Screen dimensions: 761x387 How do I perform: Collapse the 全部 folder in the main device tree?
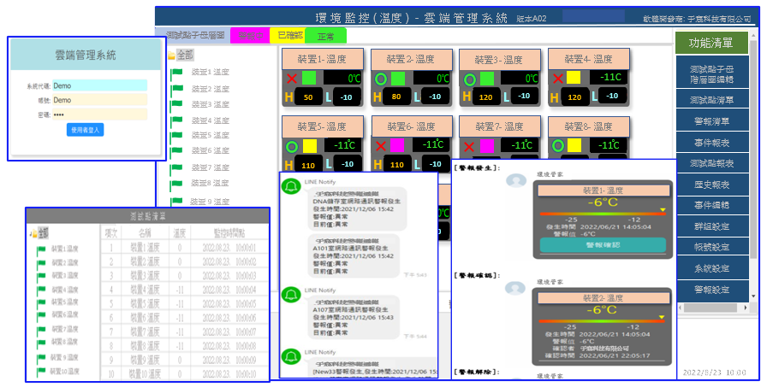click(172, 55)
